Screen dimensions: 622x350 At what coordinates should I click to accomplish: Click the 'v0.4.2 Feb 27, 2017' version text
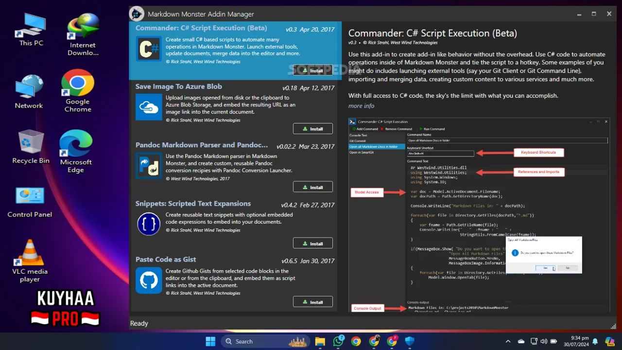[308, 205]
